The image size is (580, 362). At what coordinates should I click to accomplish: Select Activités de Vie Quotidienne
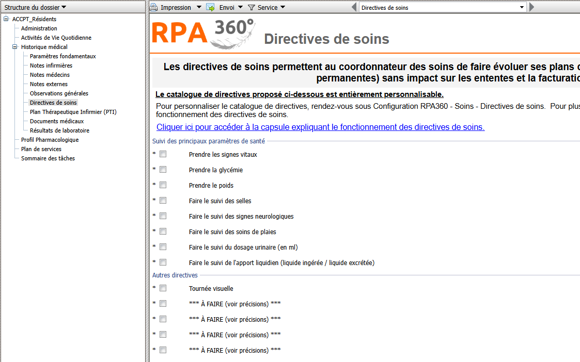[56, 38]
